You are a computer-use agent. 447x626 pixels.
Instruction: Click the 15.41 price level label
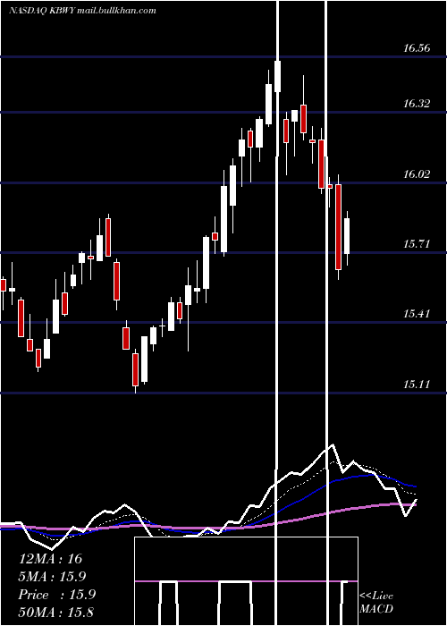(417, 314)
